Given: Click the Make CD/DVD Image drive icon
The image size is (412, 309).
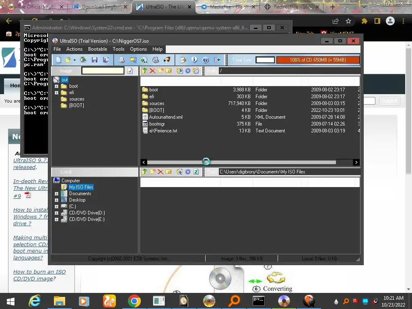Looking at the screenshot, I should pyautogui.click(x=122, y=60).
